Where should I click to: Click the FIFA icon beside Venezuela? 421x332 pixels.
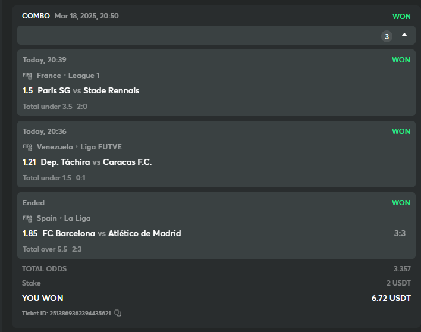[27, 147]
